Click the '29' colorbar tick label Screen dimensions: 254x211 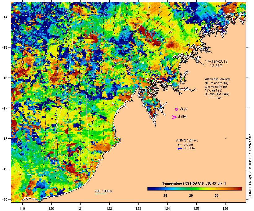coord(191,195)
